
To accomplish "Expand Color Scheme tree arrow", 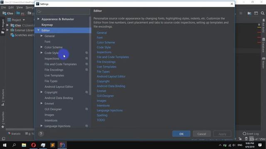I will [42, 47].
